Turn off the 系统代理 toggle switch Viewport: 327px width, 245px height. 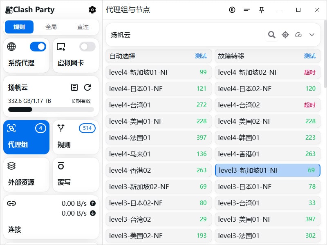[38, 47]
